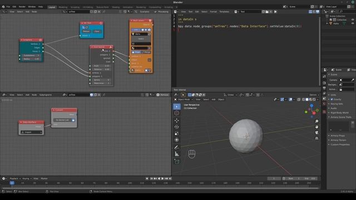This screenshot has height=200, width=356.
Task: Click Clear button on blue Viewer node
Action: point(97,31)
